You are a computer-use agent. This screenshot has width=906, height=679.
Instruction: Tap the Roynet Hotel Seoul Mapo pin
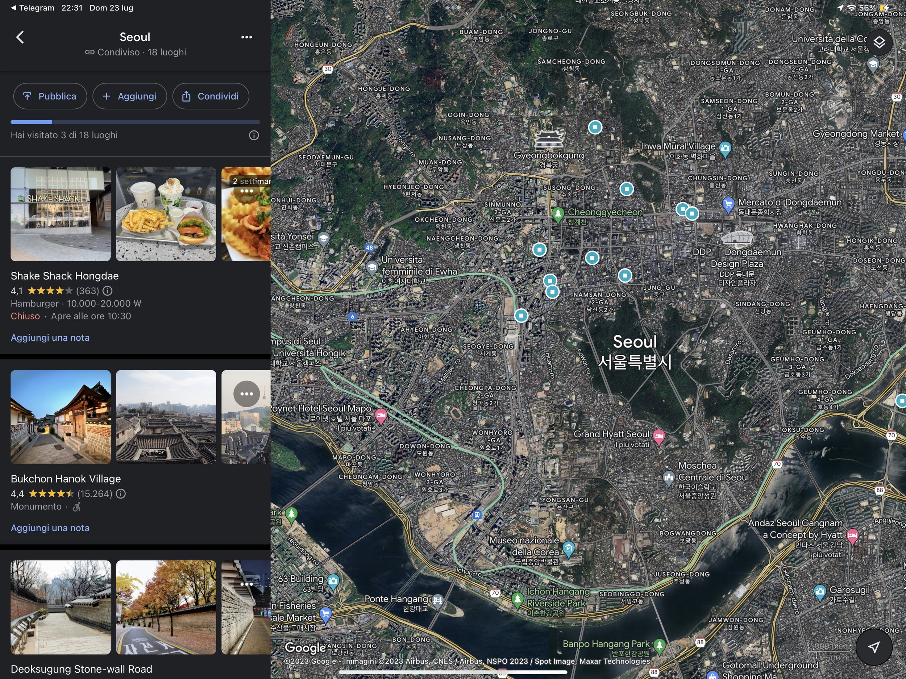[x=381, y=416]
